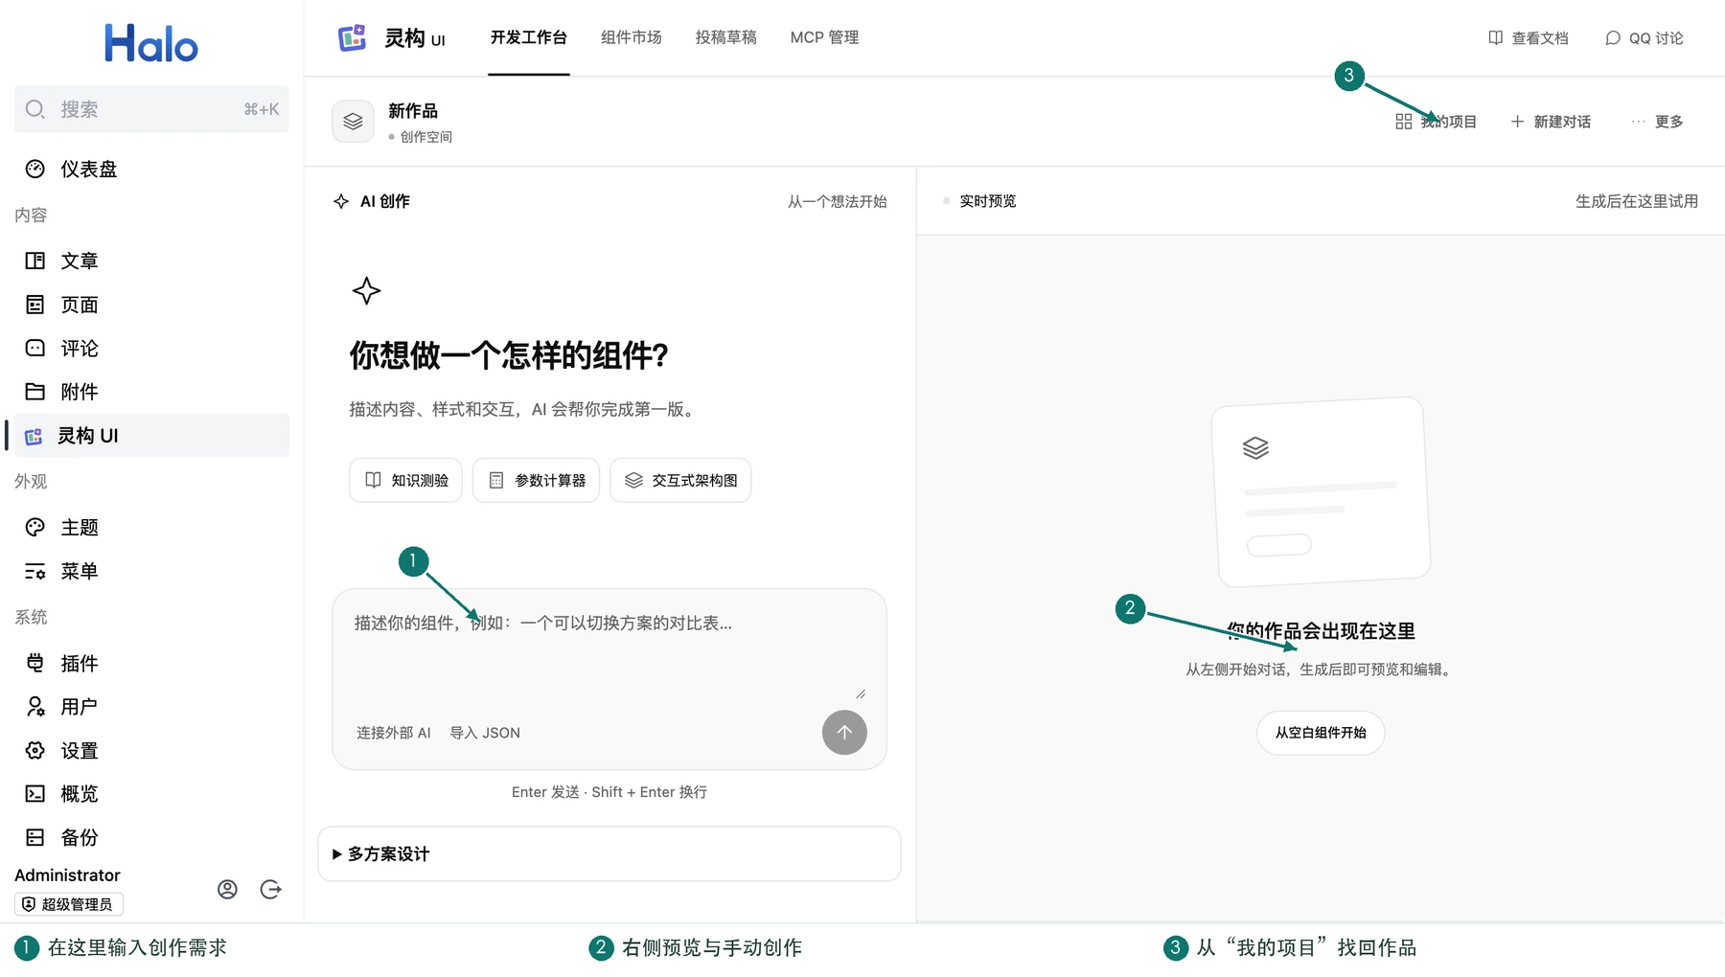Click the 菜单 menu settings icon
This screenshot has width=1725, height=977.
(35, 572)
